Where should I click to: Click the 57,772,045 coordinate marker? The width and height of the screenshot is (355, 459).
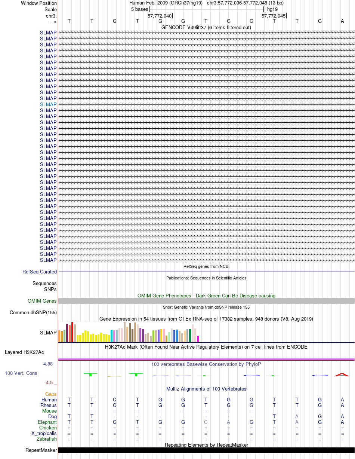(x=274, y=16)
